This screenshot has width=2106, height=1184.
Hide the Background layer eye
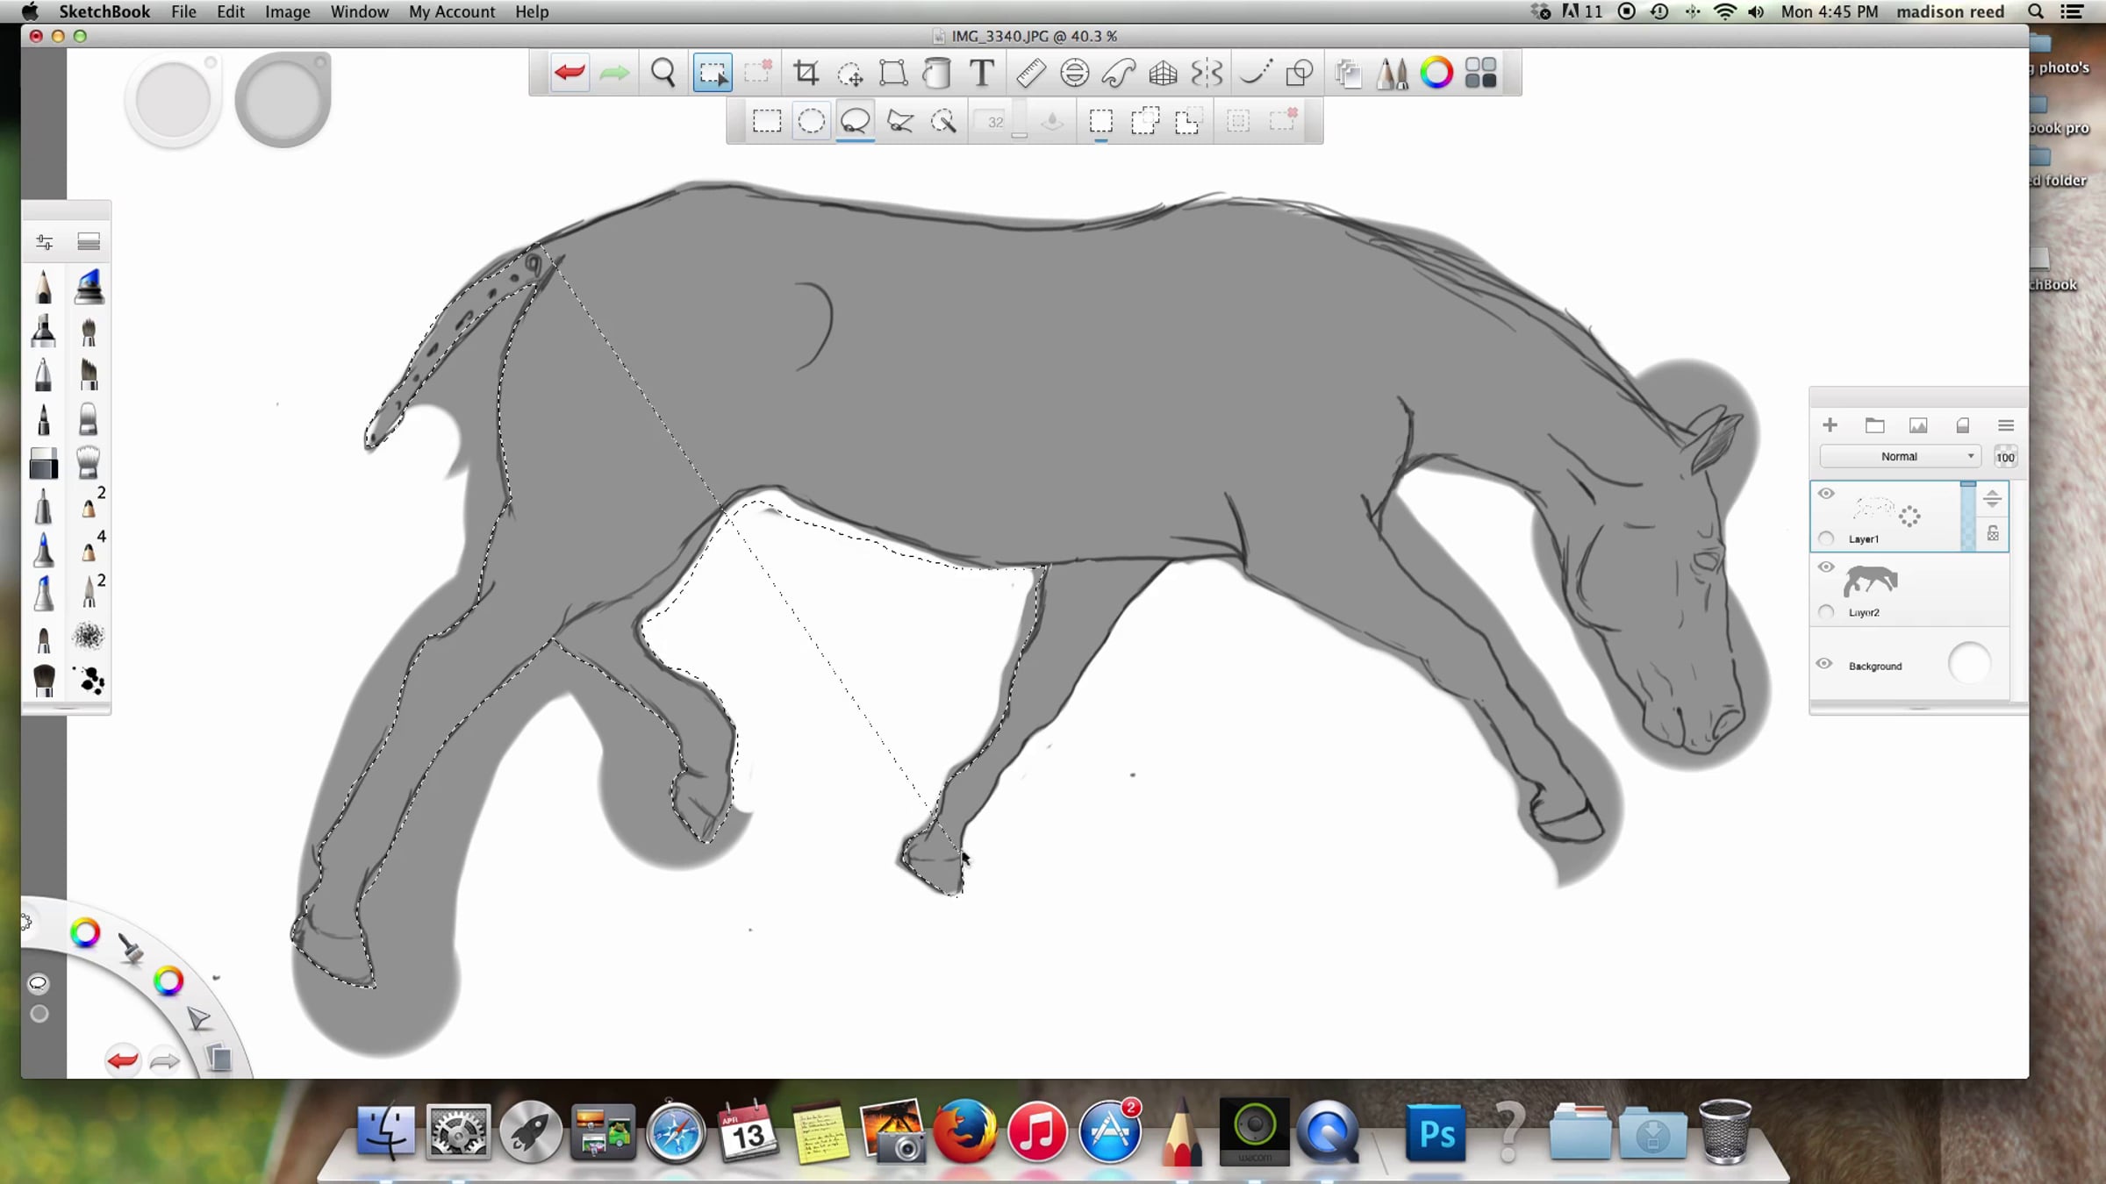coord(1824,664)
